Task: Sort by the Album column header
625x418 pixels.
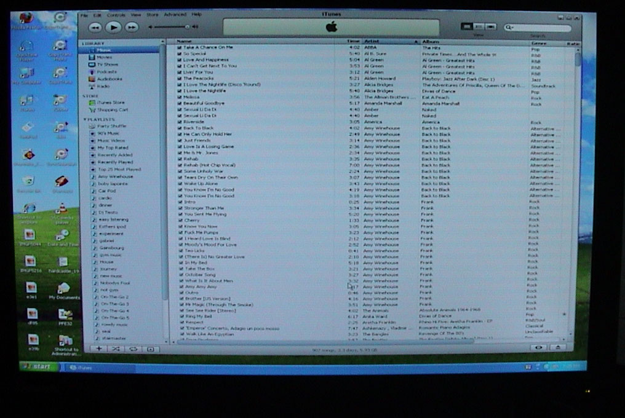Action: (x=474, y=42)
